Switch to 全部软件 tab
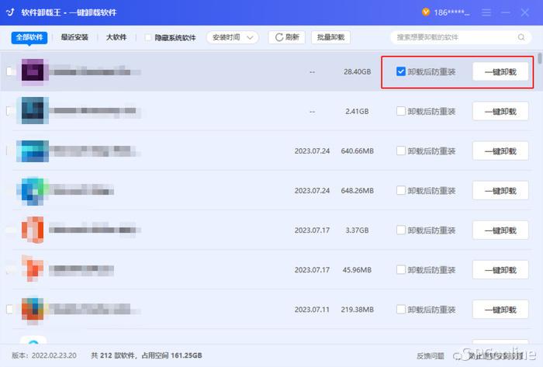This screenshot has width=543, height=367. tap(29, 37)
